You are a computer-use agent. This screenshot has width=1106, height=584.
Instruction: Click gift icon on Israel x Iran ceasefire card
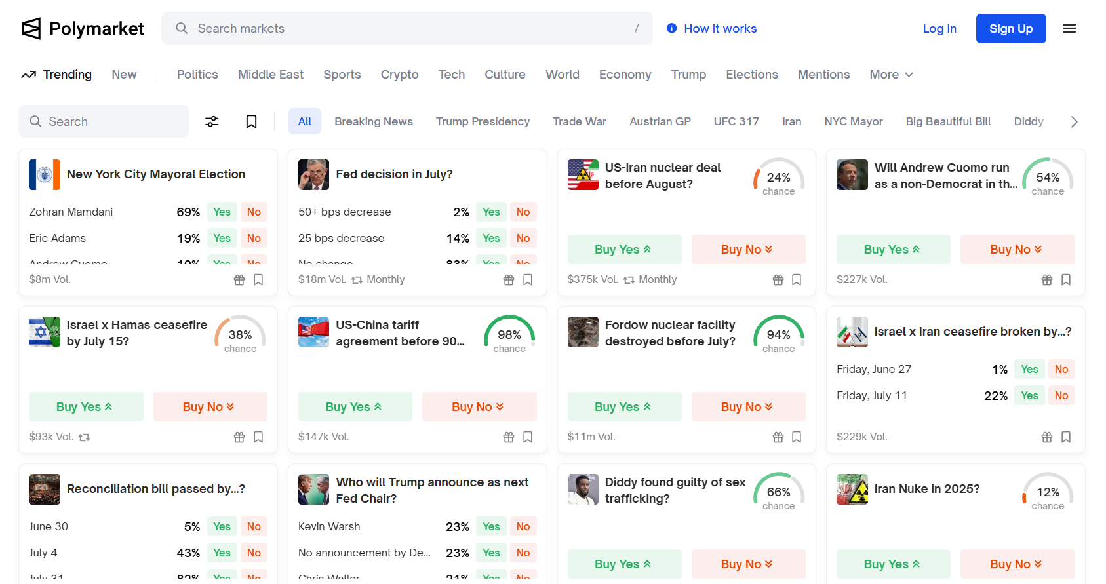pyautogui.click(x=1047, y=437)
